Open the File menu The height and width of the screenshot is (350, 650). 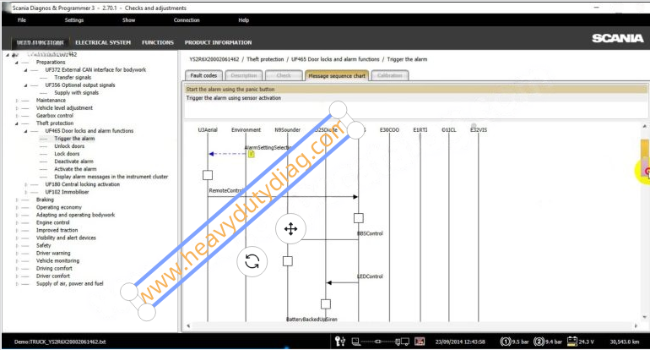click(22, 20)
